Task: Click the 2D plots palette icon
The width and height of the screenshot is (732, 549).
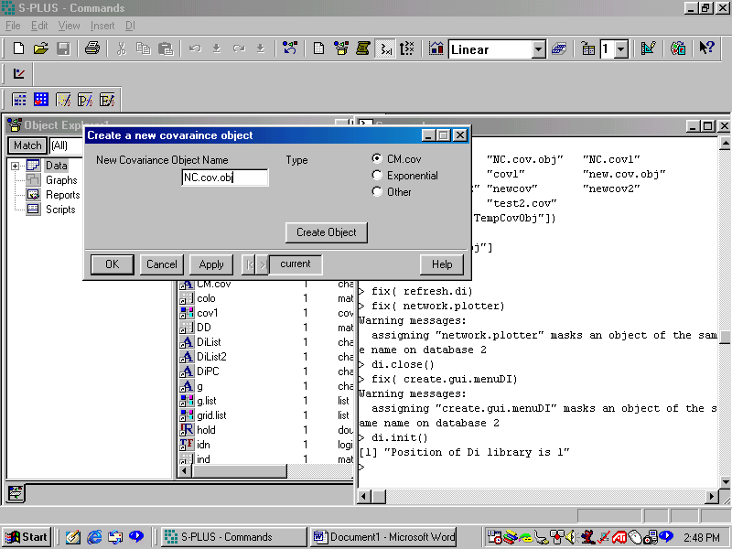Action: point(436,49)
